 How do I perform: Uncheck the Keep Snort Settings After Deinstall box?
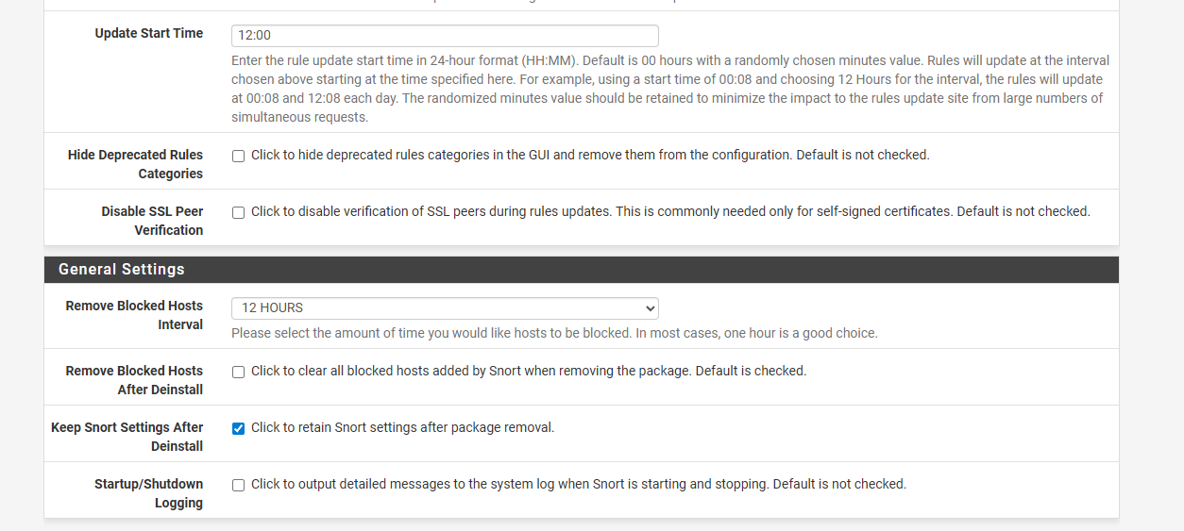[x=238, y=428]
